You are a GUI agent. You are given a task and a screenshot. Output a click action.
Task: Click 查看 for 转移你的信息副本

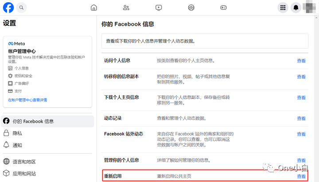[301, 77]
